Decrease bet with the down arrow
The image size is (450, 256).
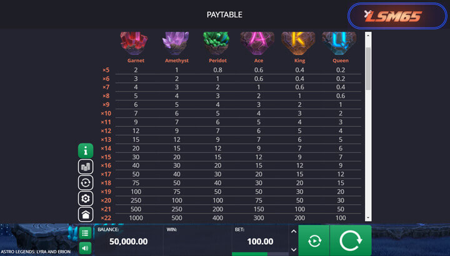pyautogui.click(x=294, y=249)
